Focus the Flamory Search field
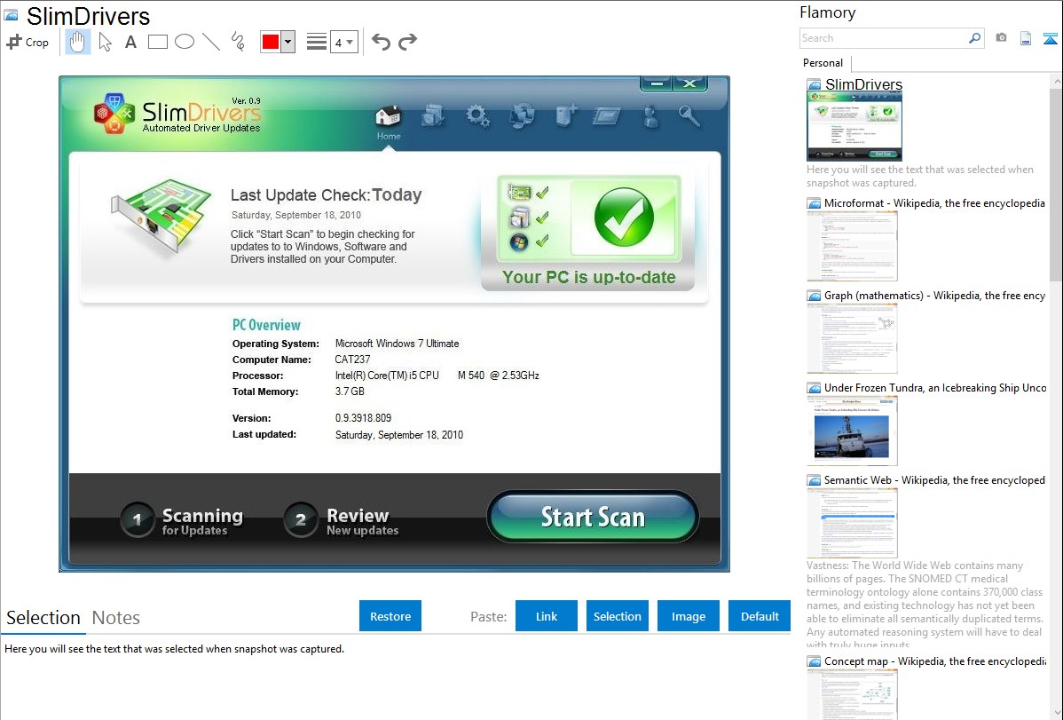Viewport: 1063px width, 720px height. [x=884, y=38]
